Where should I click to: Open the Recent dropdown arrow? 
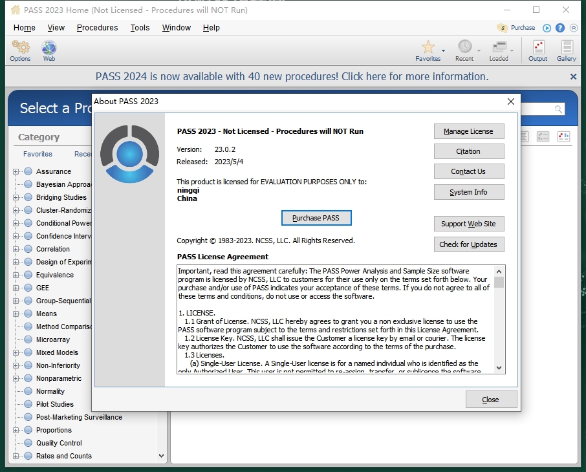(479, 50)
